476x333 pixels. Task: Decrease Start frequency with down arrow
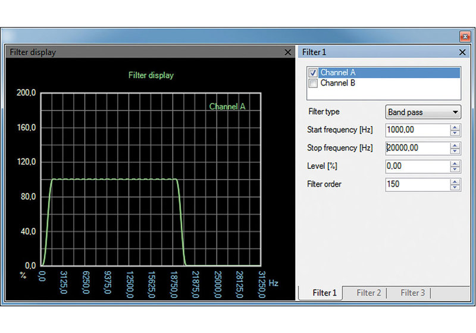[x=455, y=133]
